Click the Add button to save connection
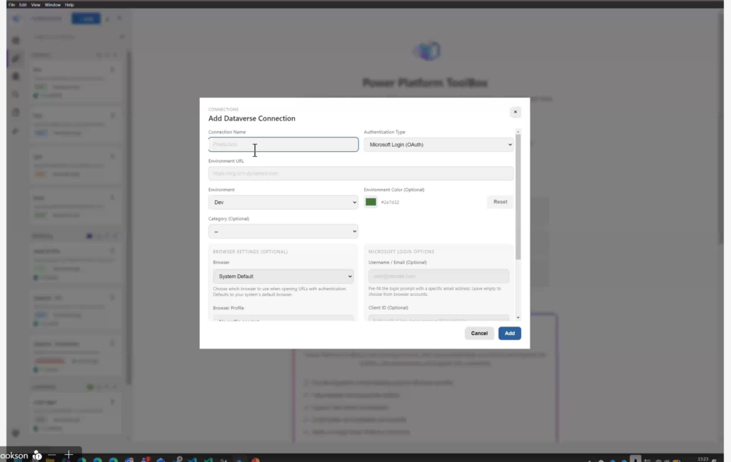 pyautogui.click(x=509, y=333)
